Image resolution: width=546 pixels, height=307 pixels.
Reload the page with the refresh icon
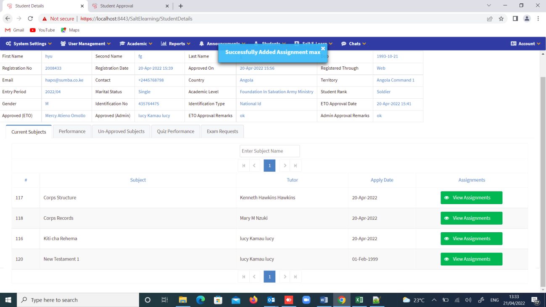point(30,18)
